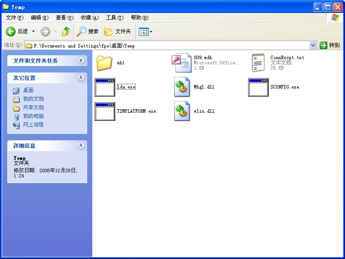
Task: Click the mh1 folder name label
Action: [x=121, y=63]
